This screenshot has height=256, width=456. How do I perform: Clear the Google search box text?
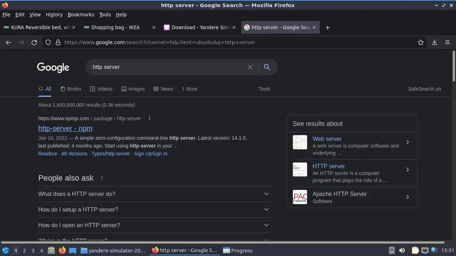click(250, 67)
